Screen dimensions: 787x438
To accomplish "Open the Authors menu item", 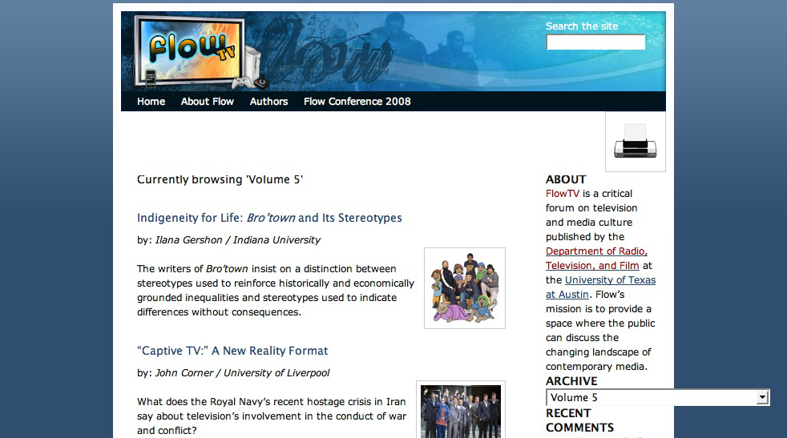I will 268,102.
